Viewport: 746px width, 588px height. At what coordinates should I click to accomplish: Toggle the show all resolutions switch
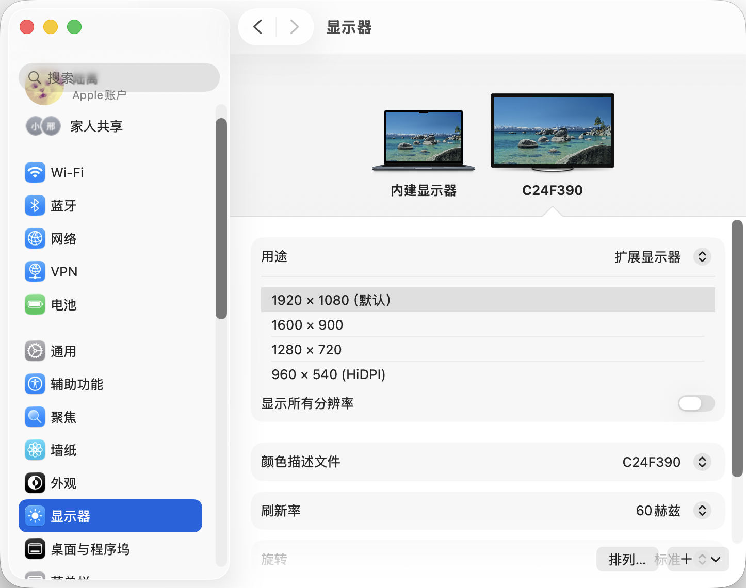pyautogui.click(x=696, y=403)
